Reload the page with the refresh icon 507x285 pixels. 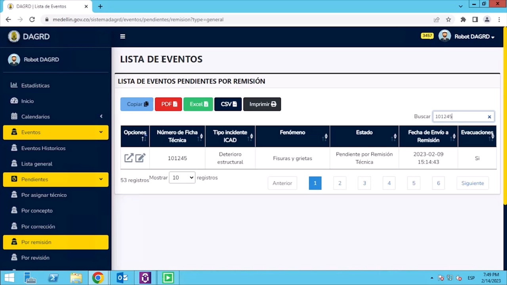pos(32,19)
